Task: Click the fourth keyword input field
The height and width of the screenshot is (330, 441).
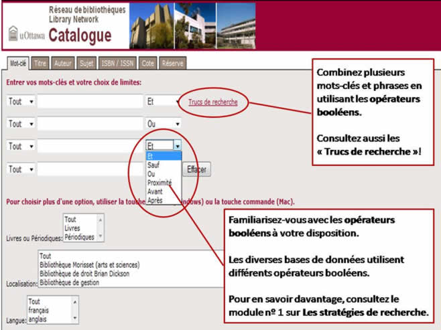Action: pos(90,169)
